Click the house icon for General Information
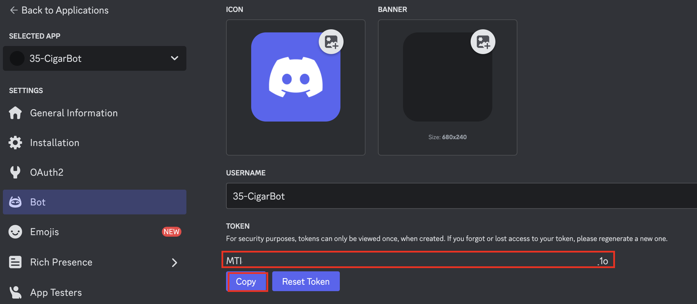 [x=15, y=113]
